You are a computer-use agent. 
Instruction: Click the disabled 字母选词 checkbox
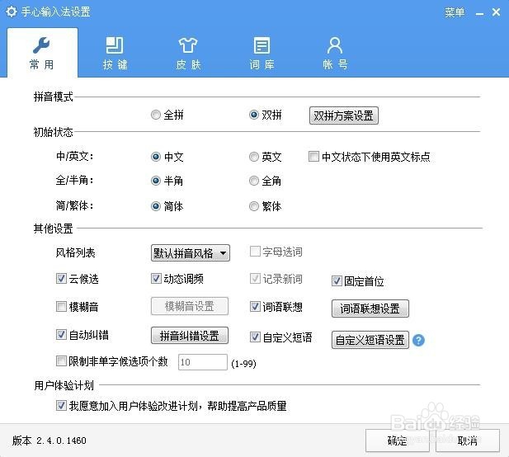(255, 252)
